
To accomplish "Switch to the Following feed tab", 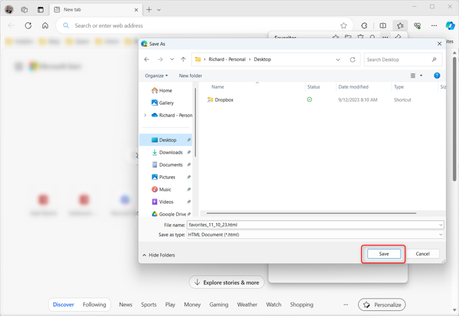I will point(94,305).
